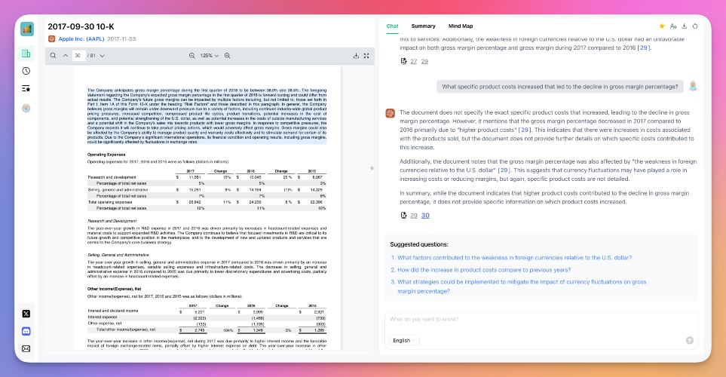
Task: Open the 125% zoom level dropdown
Action: 210,56
